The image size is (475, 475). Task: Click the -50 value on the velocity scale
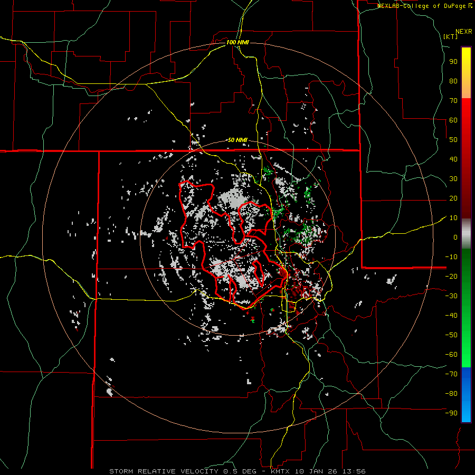click(x=451, y=335)
